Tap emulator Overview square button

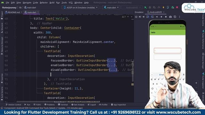(x=166, y=17)
